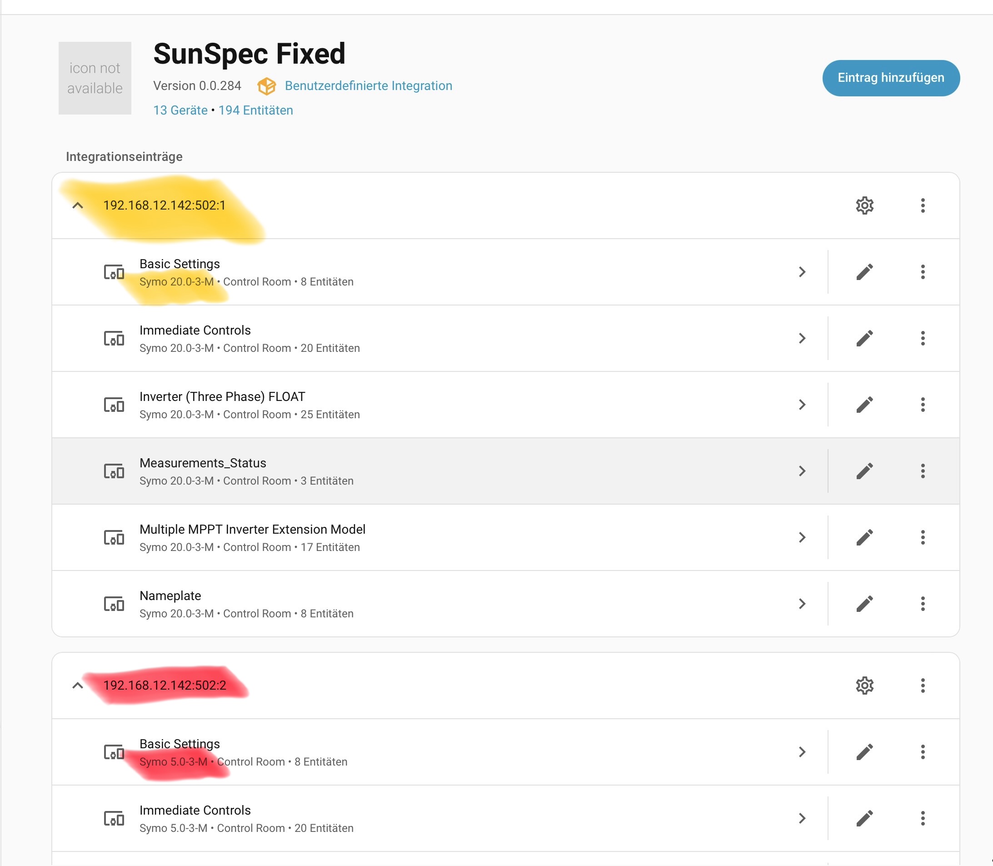Open Basic Settings Symo 20.0-3-M via chevron
The width and height of the screenshot is (993, 866).
(x=802, y=271)
